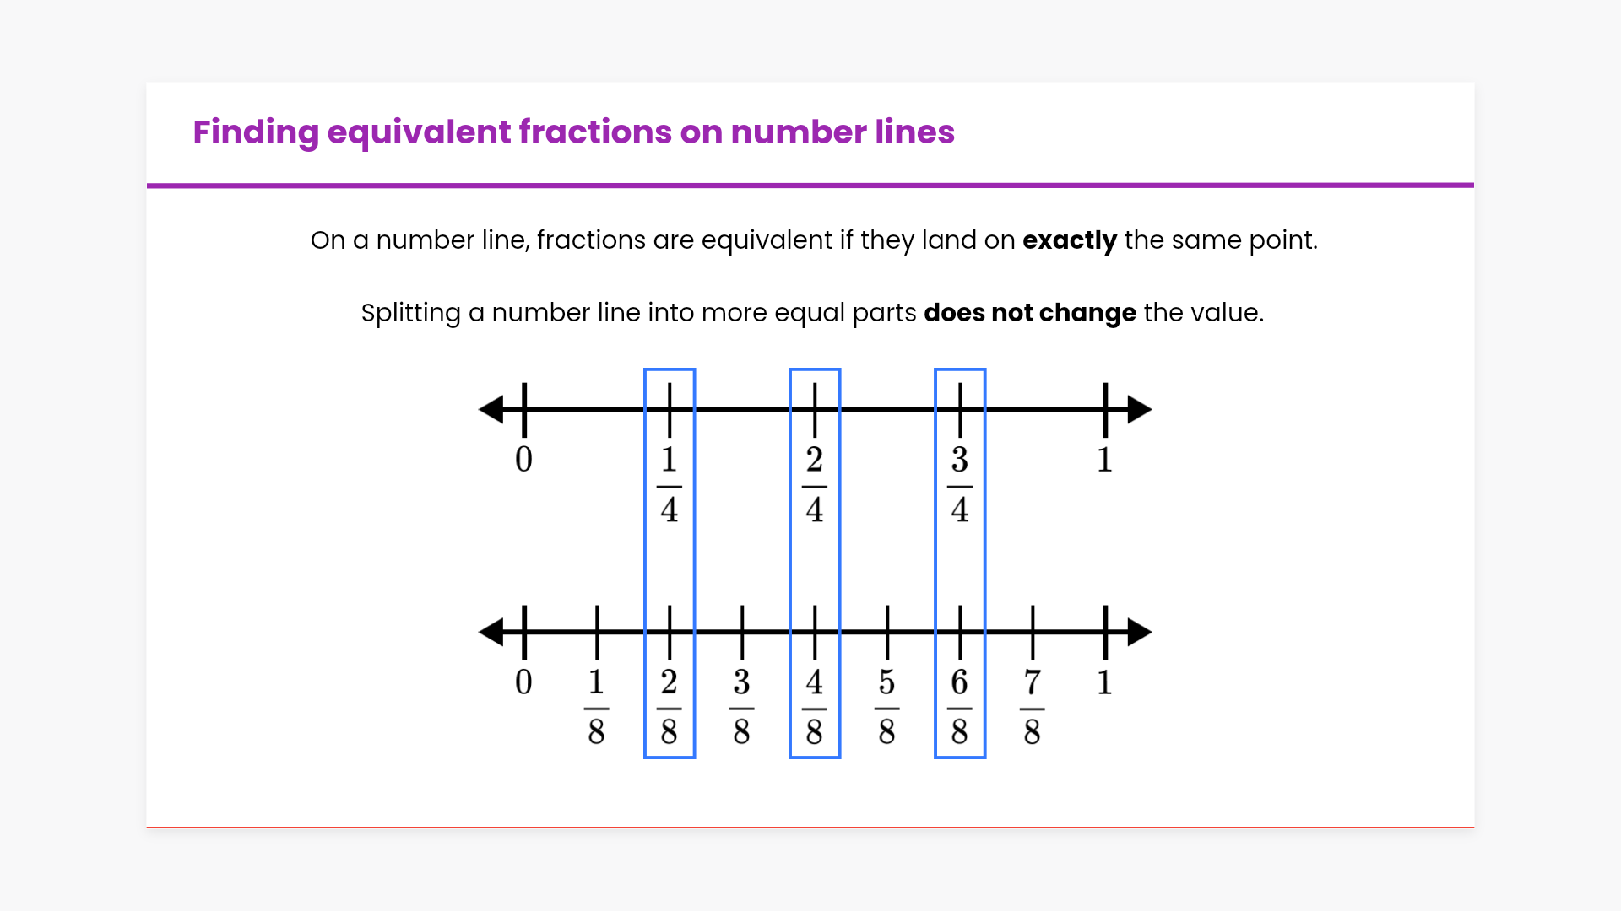
Task: Click the purple divider line under the title
Action: click(810, 186)
